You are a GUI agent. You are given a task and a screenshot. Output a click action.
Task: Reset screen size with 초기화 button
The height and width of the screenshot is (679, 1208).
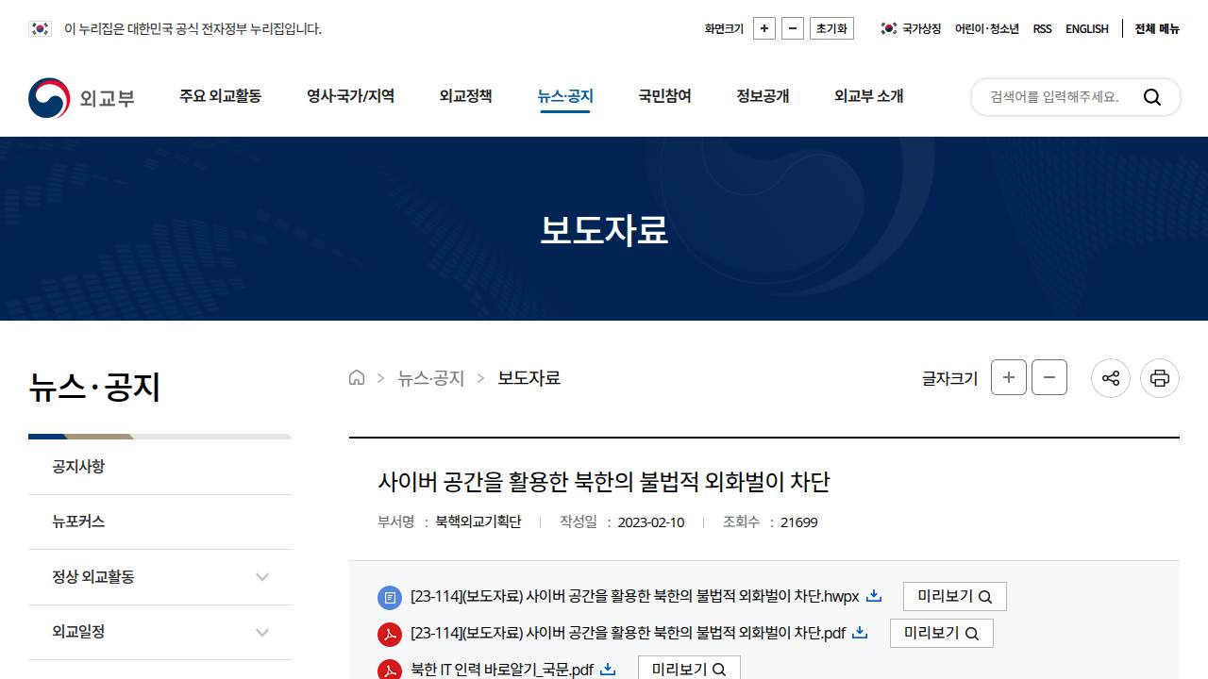(831, 28)
